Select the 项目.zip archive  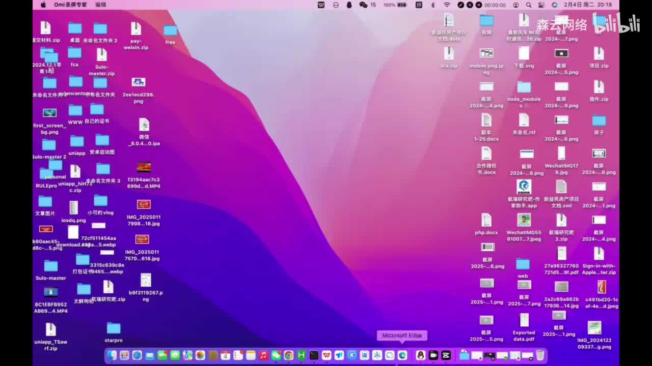599,57
